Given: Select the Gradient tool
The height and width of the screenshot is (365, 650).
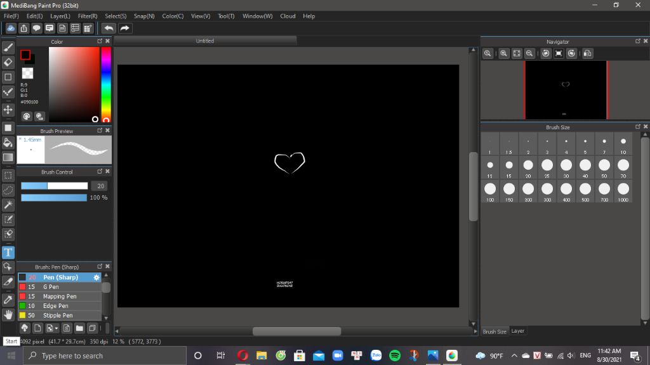Looking at the screenshot, I should (8, 157).
